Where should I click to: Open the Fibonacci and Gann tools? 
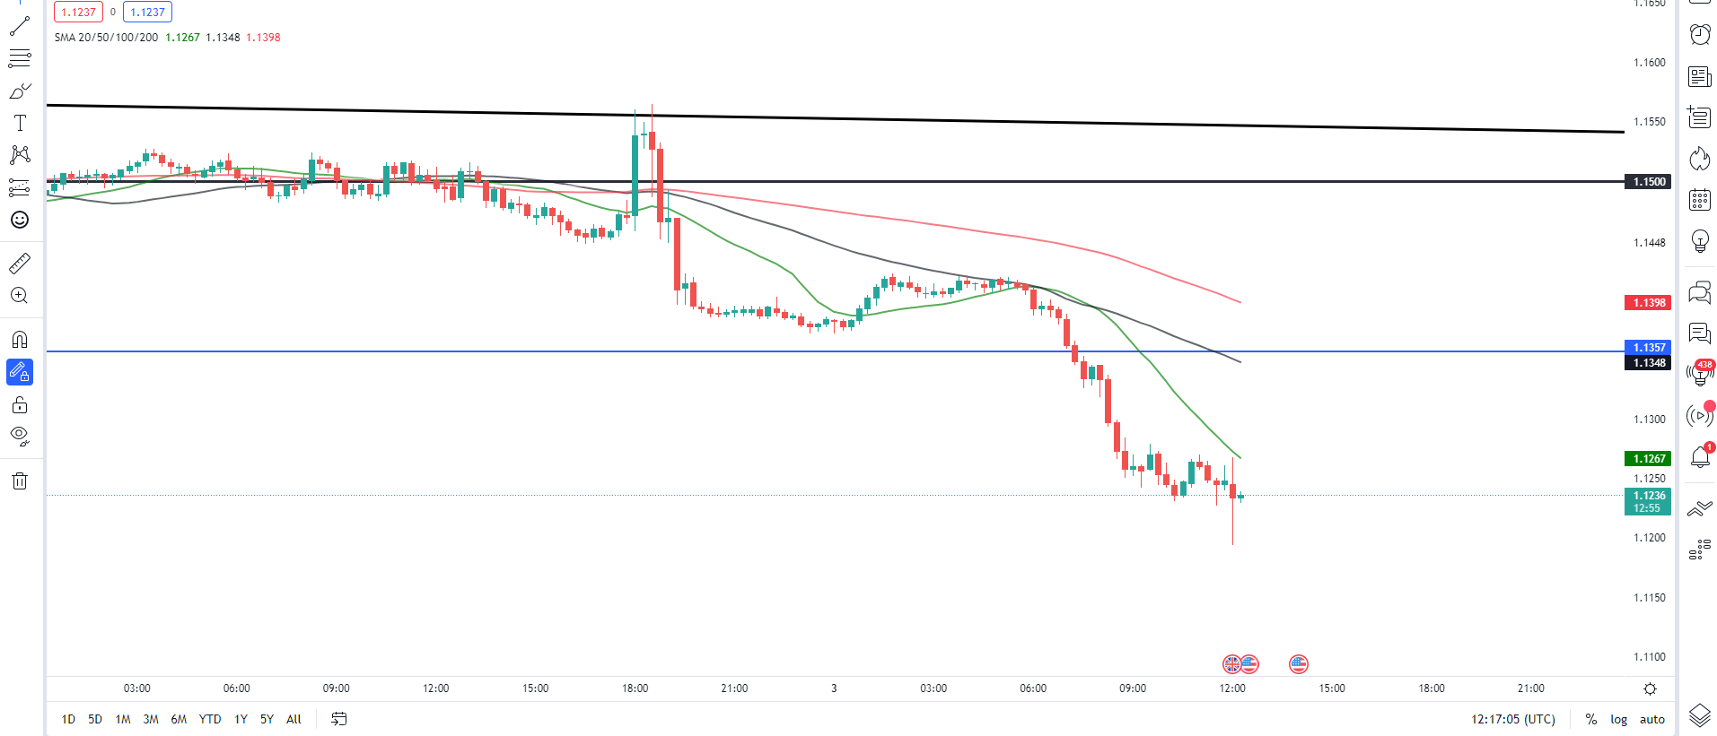pyautogui.click(x=20, y=59)
